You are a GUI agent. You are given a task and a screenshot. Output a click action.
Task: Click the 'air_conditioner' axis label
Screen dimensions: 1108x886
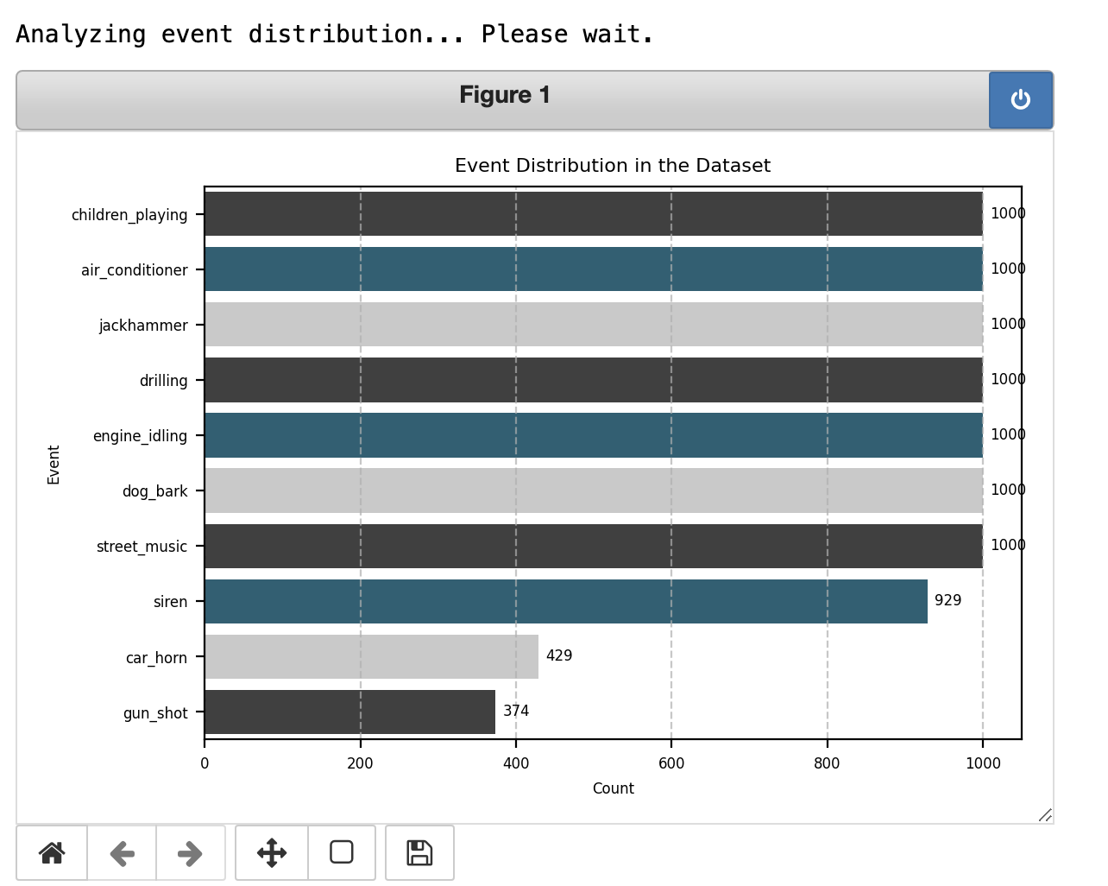[135, 270]
